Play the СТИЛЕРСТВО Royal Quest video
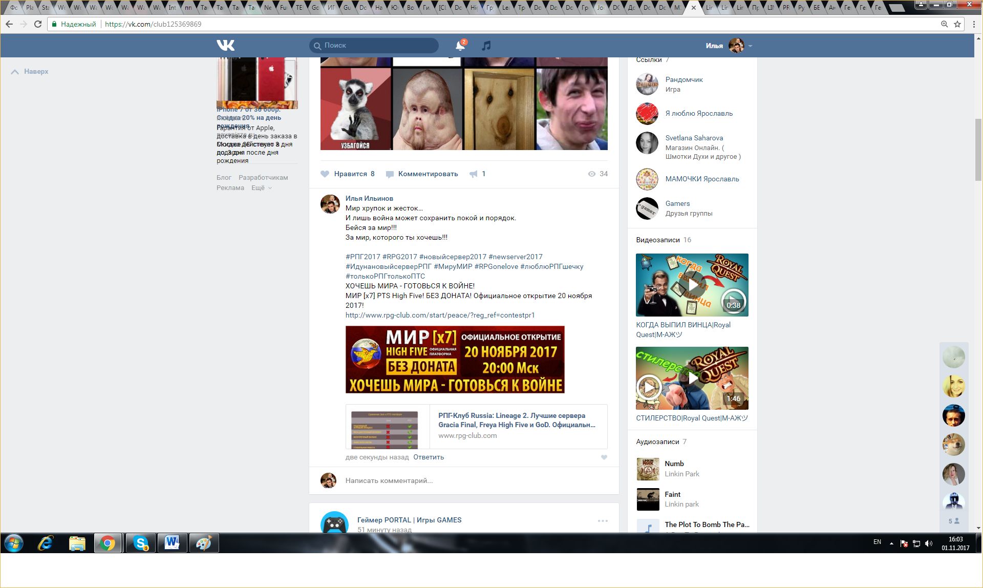 click(x=692, y=378)
